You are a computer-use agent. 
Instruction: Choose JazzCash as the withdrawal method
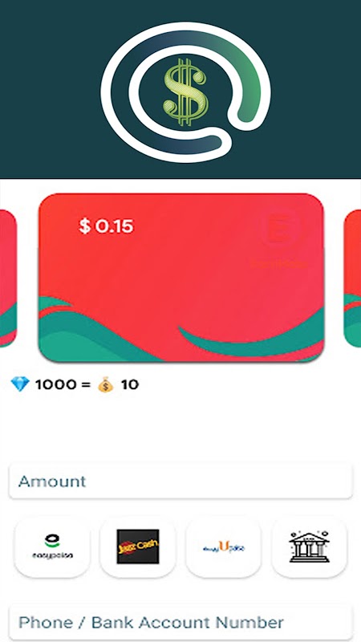click(x=138, y=547)
